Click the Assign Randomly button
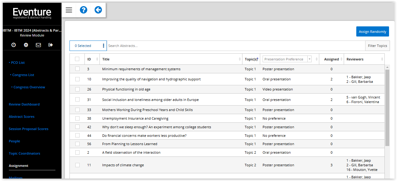 coord(373,32)
